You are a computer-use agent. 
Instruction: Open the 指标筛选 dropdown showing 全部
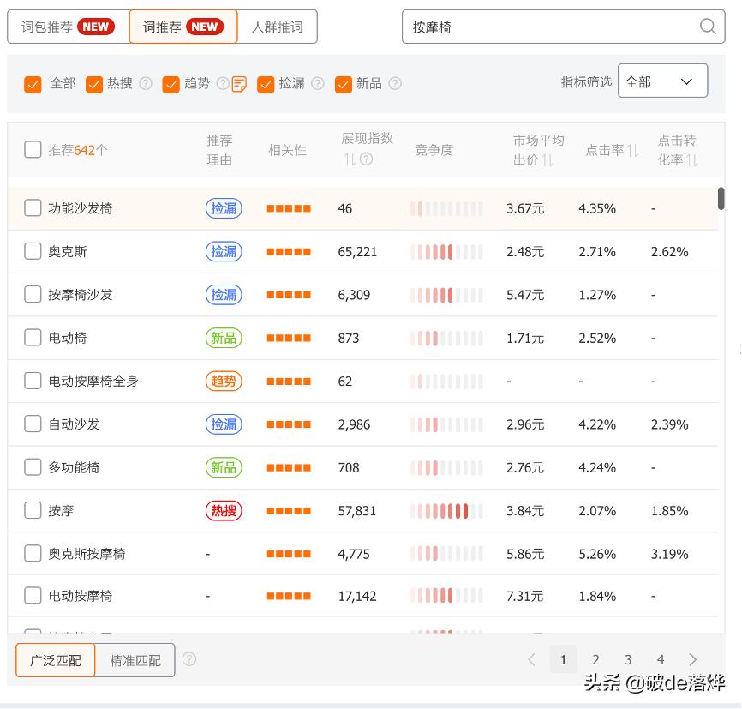tap(663, 80)
